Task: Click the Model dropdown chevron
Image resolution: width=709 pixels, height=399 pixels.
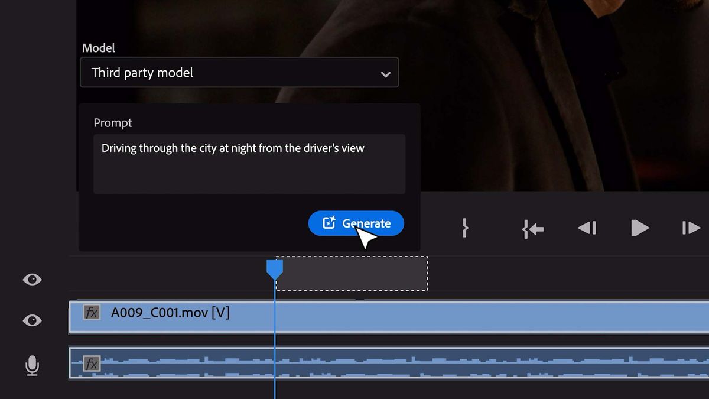Action: pos(386,72)
